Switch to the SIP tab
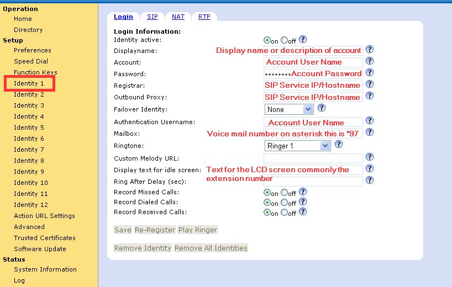The width and height of the screenshot is (452, 287). tap(153, 17)
